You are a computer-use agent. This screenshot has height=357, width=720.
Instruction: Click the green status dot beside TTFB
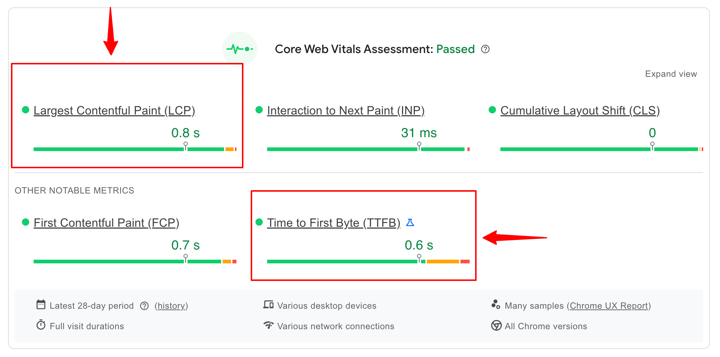click(259, 222)
